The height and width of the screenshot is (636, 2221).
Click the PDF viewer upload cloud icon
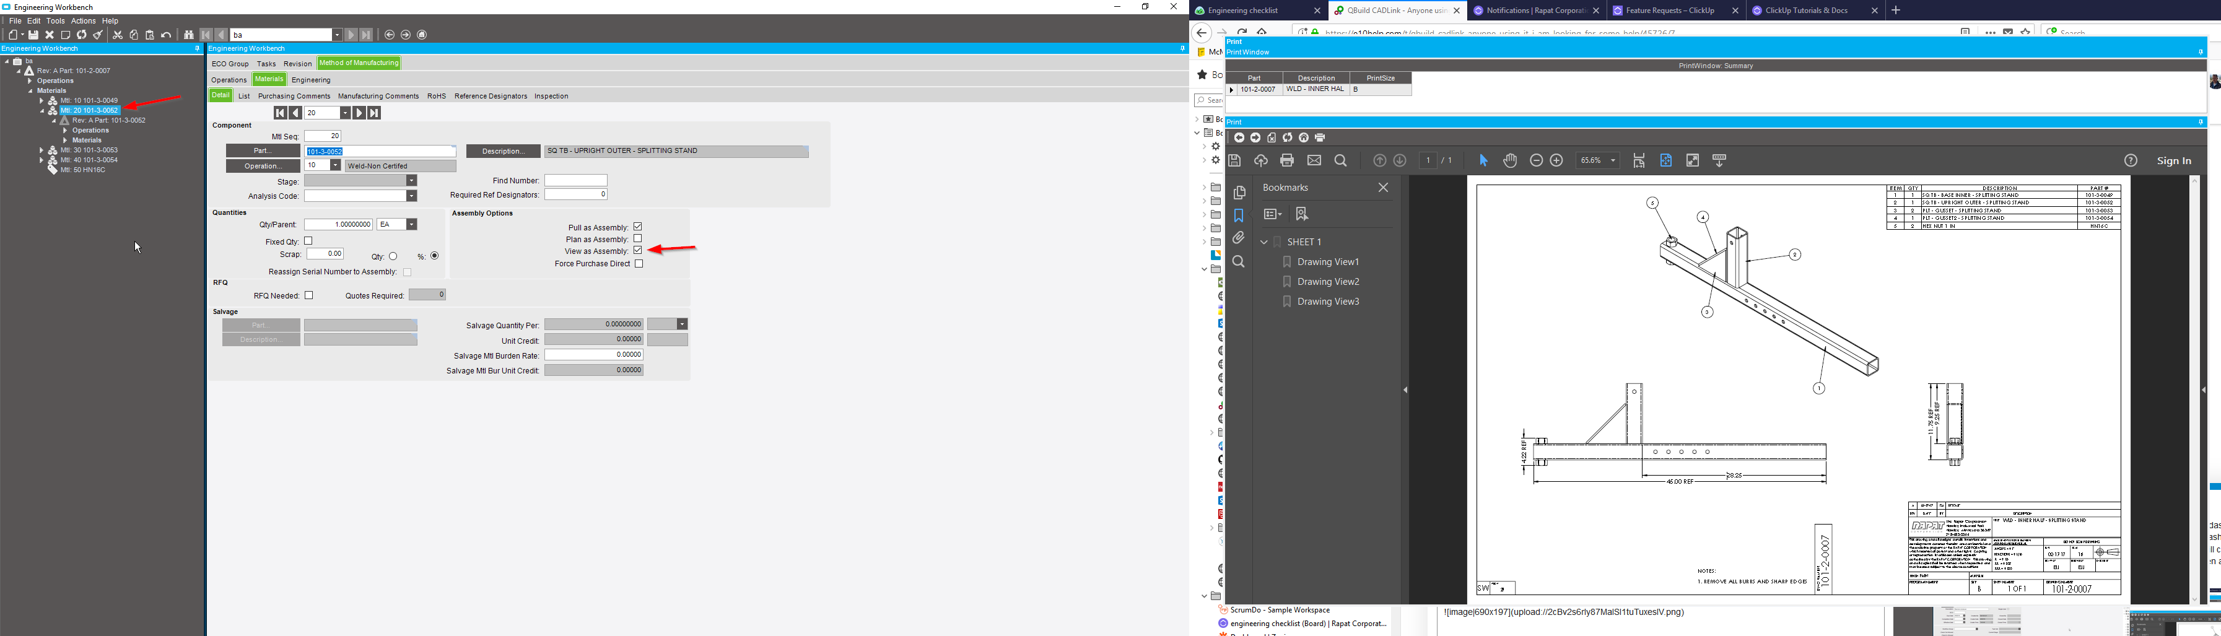(1262, 160)
